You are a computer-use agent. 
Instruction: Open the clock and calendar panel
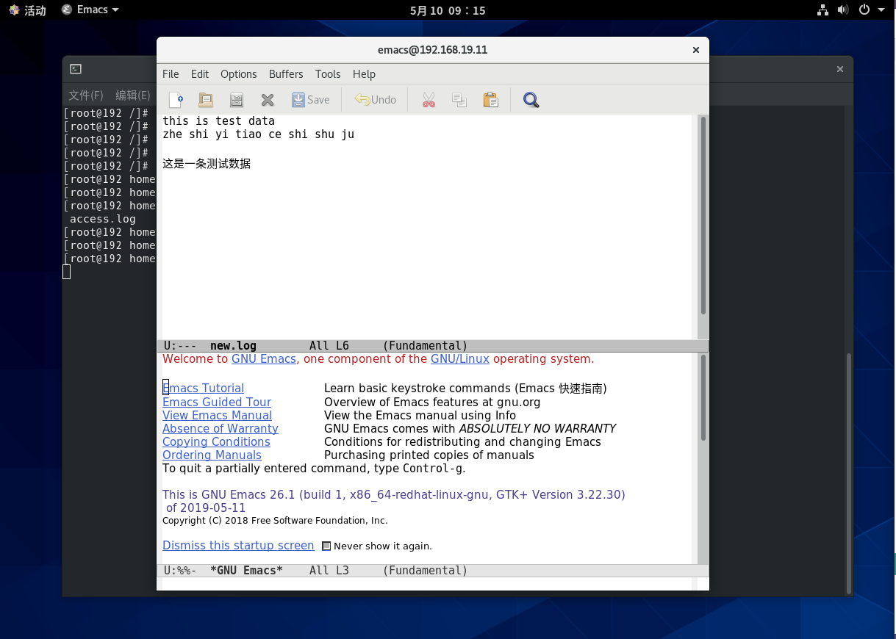pyautogui.click(x=447, y=10)
